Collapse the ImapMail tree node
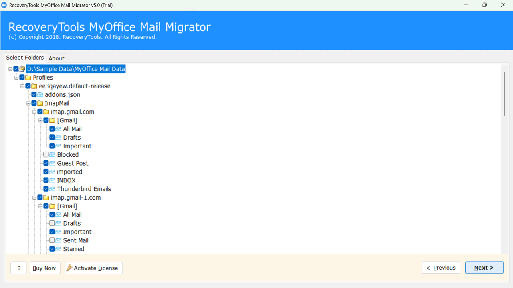The width and height of the screenshot is (513, 288). (x=28, y=103)
